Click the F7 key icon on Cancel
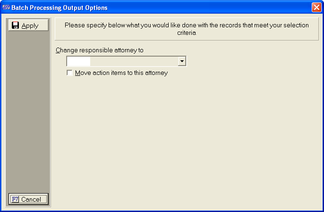This screenshot has height=212, width=324. [x=15, y=199]
